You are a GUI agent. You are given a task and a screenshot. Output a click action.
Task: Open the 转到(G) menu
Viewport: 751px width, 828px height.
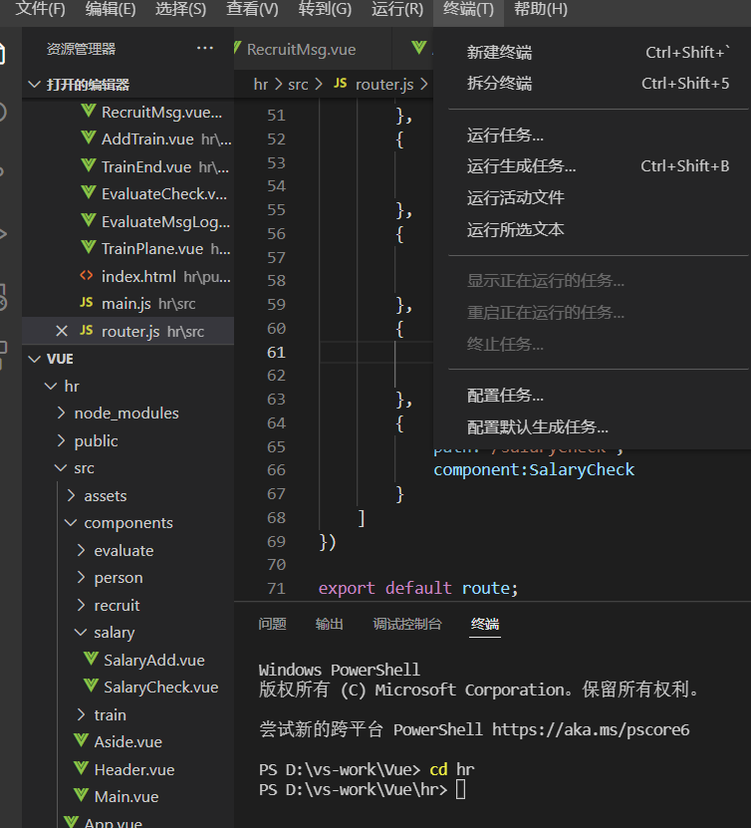pyautogui.click(x=325, y=9)
